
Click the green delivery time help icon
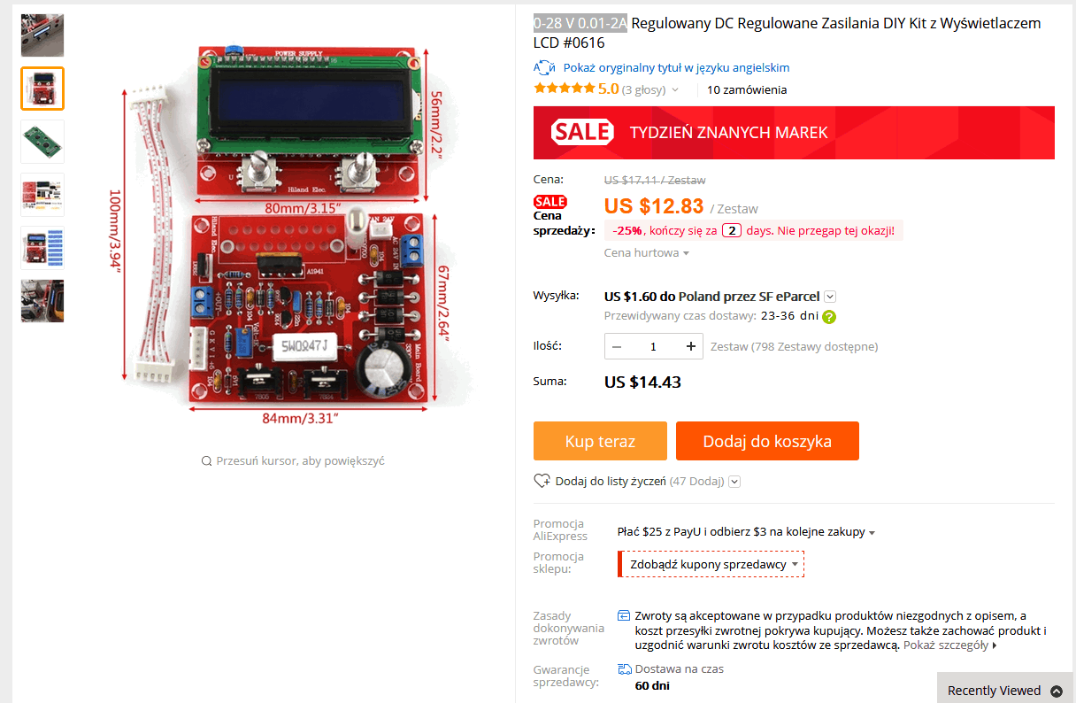pos(829,316)
